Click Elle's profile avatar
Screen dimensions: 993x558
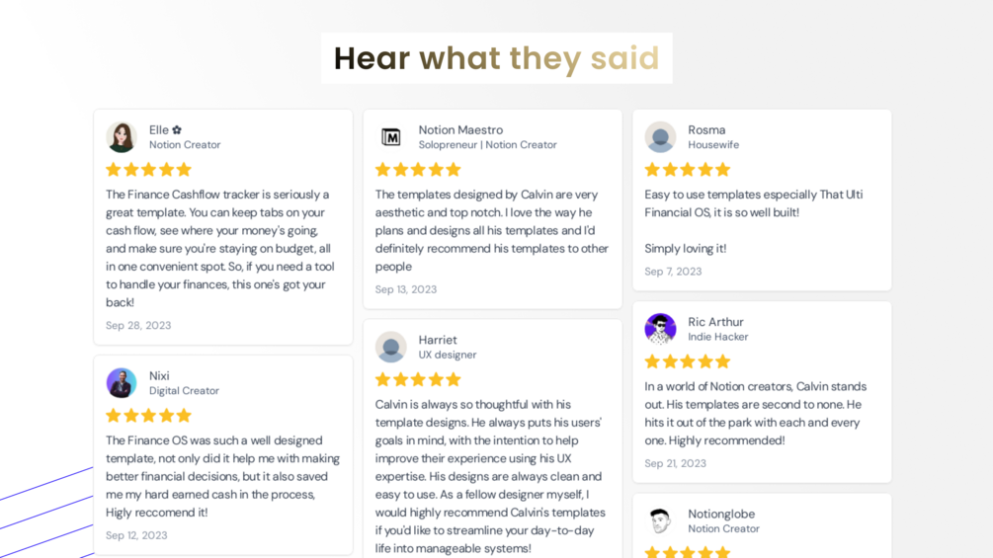tap(122, 137)
